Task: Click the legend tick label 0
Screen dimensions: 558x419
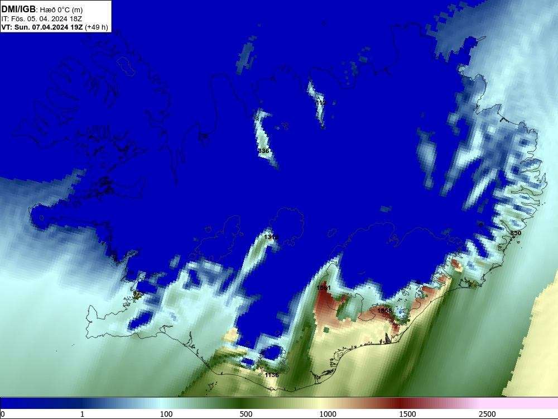Action: pos(3,413)
